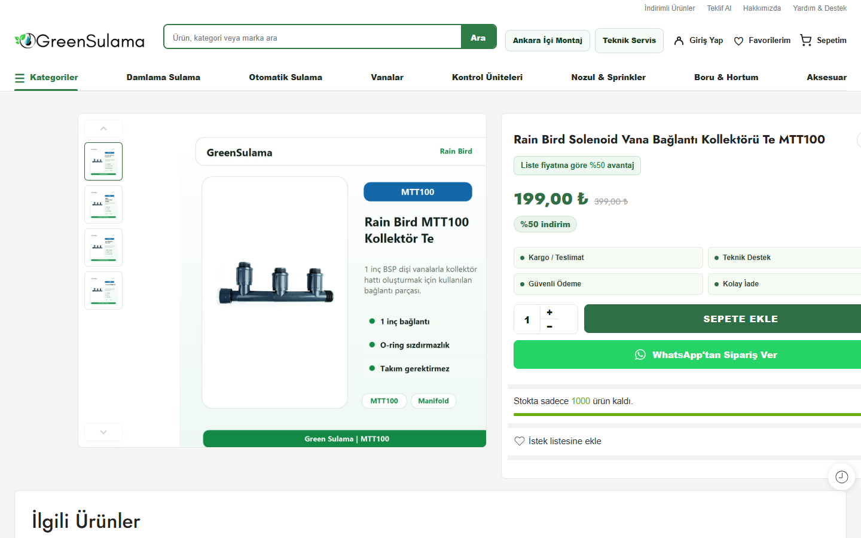Open the Yardım & Destek link
The height and width of the screenshot is (538, 861).
click(x=820, y=8)
